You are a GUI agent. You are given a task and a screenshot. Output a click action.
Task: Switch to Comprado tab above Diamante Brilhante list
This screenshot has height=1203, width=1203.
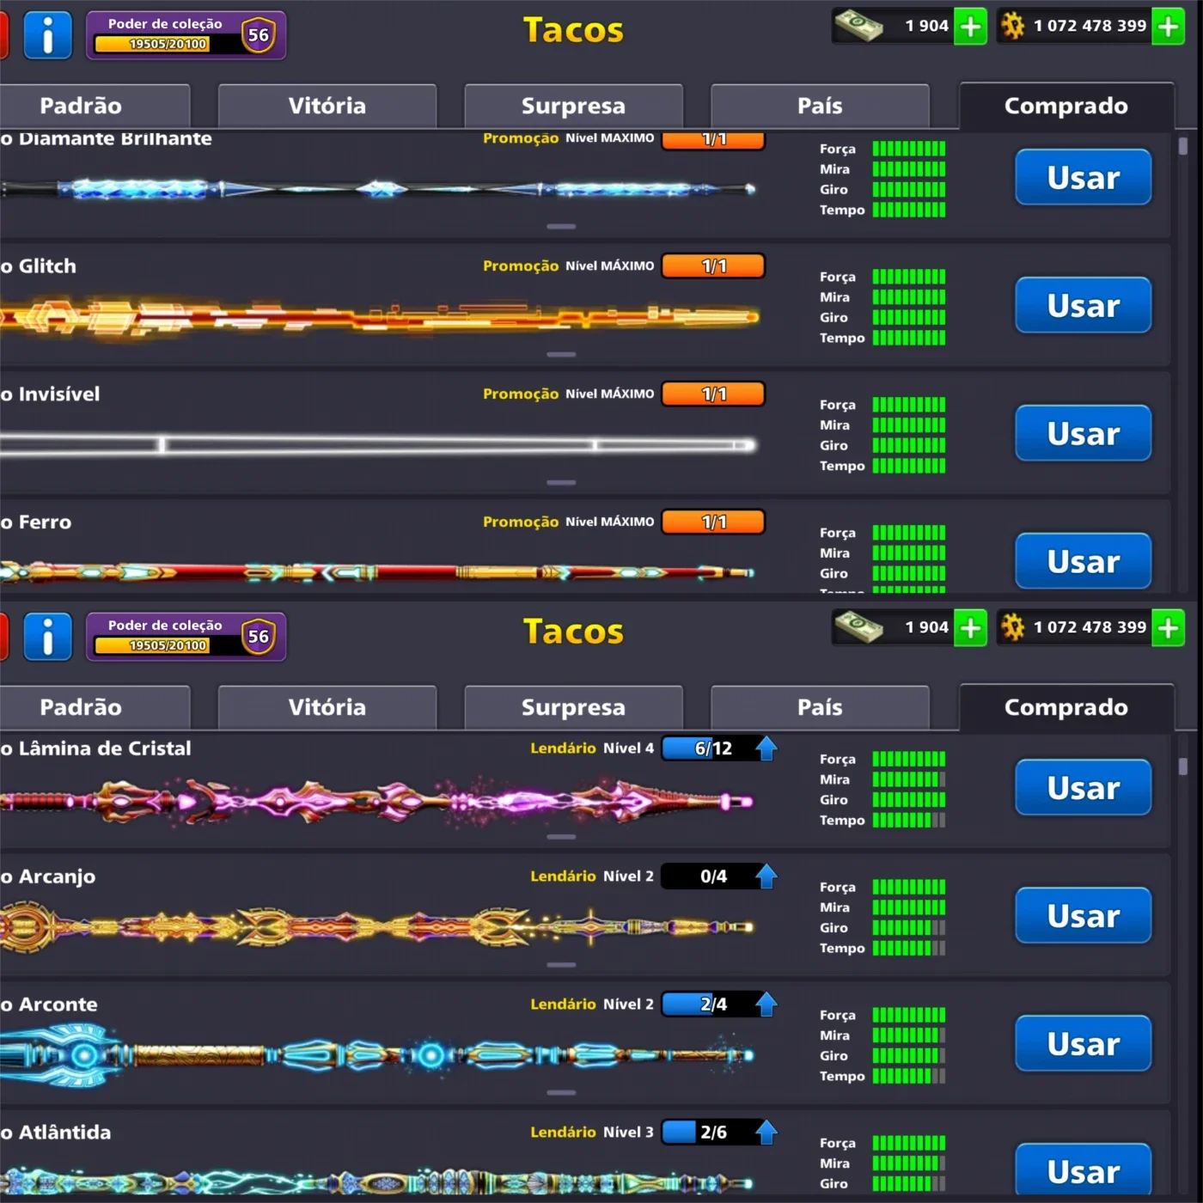(1066, 106)
